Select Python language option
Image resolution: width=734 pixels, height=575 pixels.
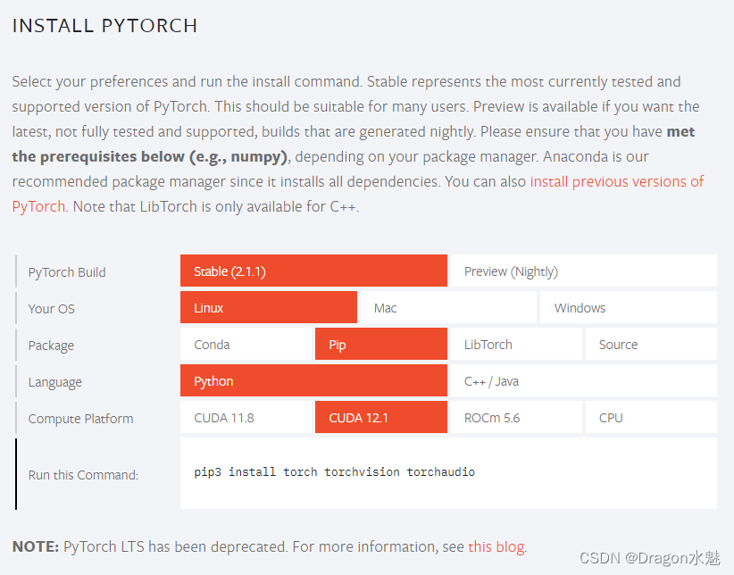click(313, 381)
